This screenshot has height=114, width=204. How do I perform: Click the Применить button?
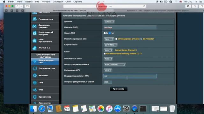pos(119,89)
